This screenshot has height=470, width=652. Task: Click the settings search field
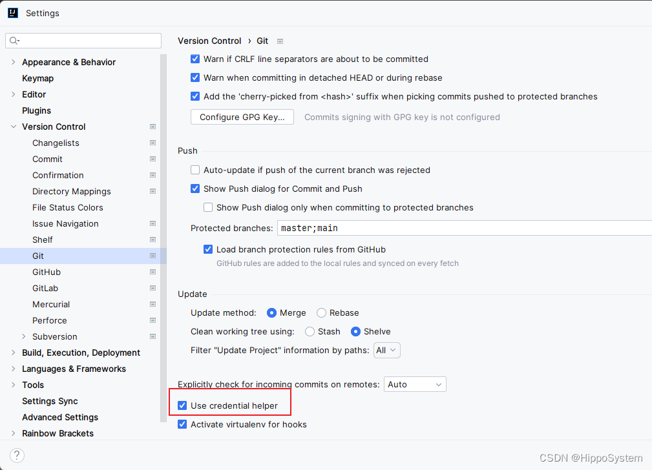click(x=83, y=40)
